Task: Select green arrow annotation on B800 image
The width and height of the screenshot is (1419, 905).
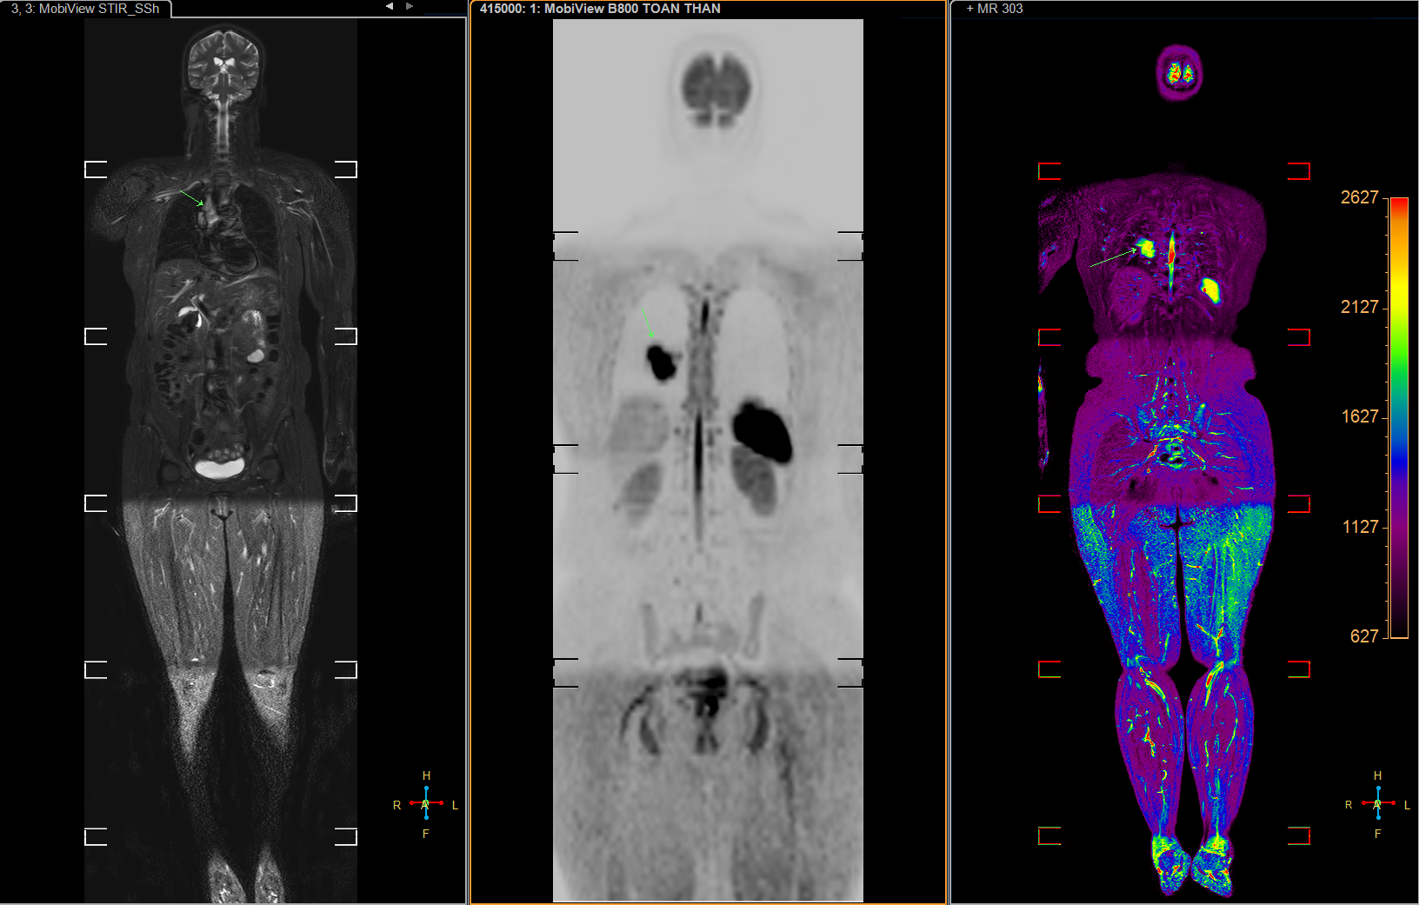Action: [x=647, y=322]
